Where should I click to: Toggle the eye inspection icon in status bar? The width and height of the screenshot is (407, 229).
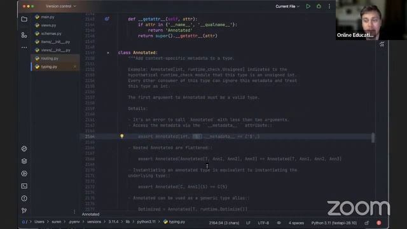(279, 223)
